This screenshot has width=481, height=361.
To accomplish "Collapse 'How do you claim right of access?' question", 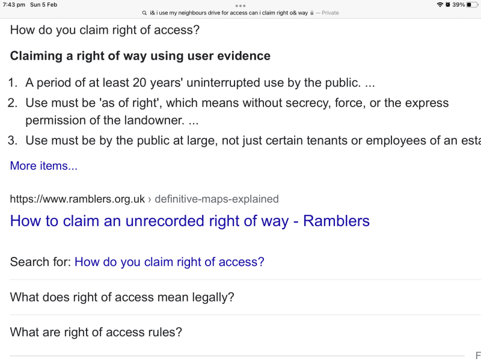I will coord(105,30).
